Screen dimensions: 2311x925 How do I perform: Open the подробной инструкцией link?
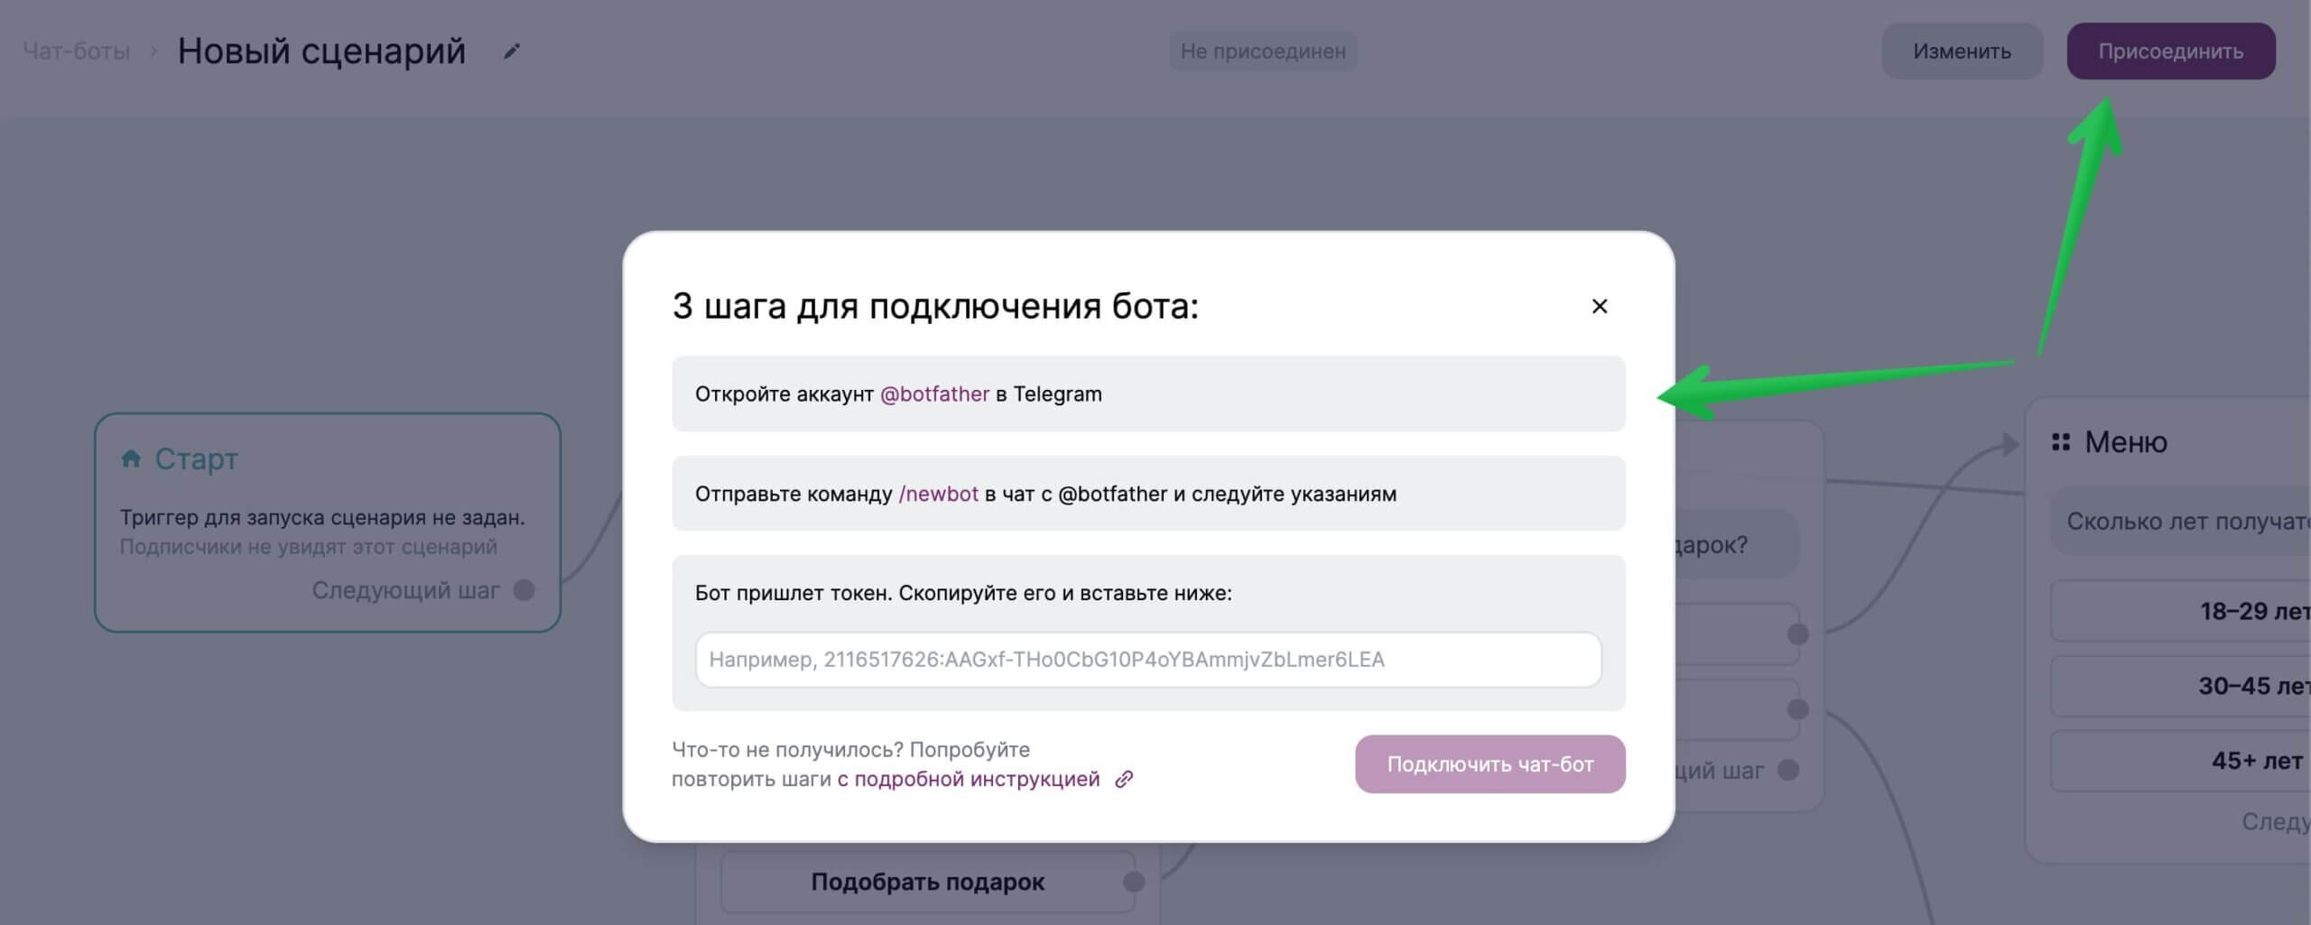click(968, 780)
